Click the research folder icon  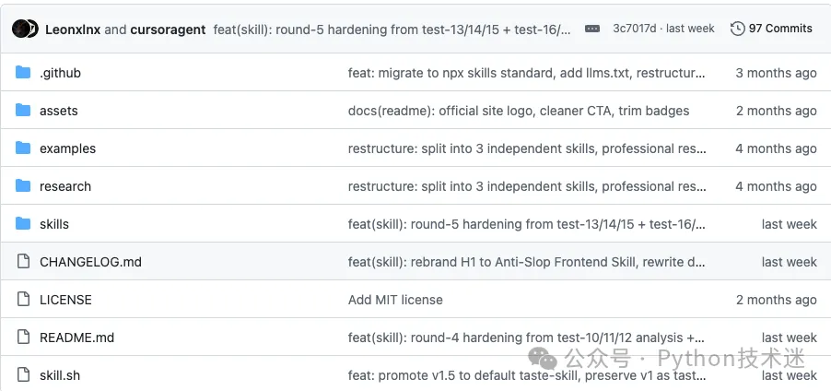pos(23,185)
